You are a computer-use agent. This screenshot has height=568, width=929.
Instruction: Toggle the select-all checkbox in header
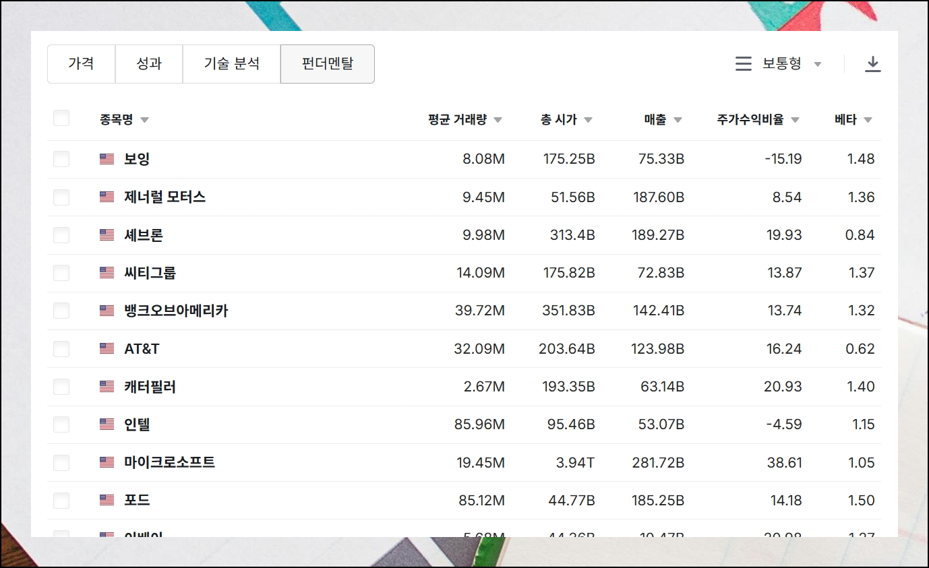61,119
